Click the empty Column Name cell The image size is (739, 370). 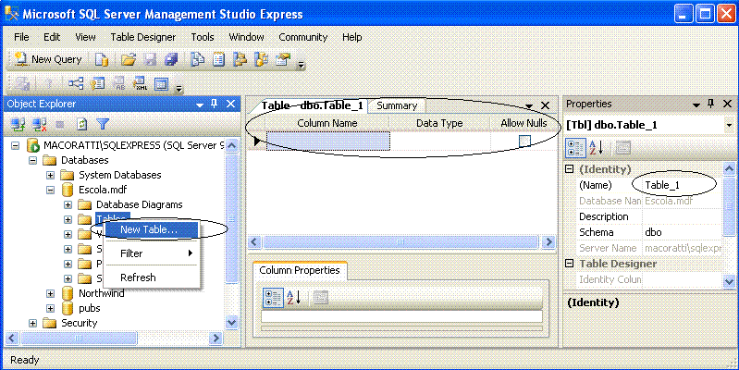click(328, 141)
